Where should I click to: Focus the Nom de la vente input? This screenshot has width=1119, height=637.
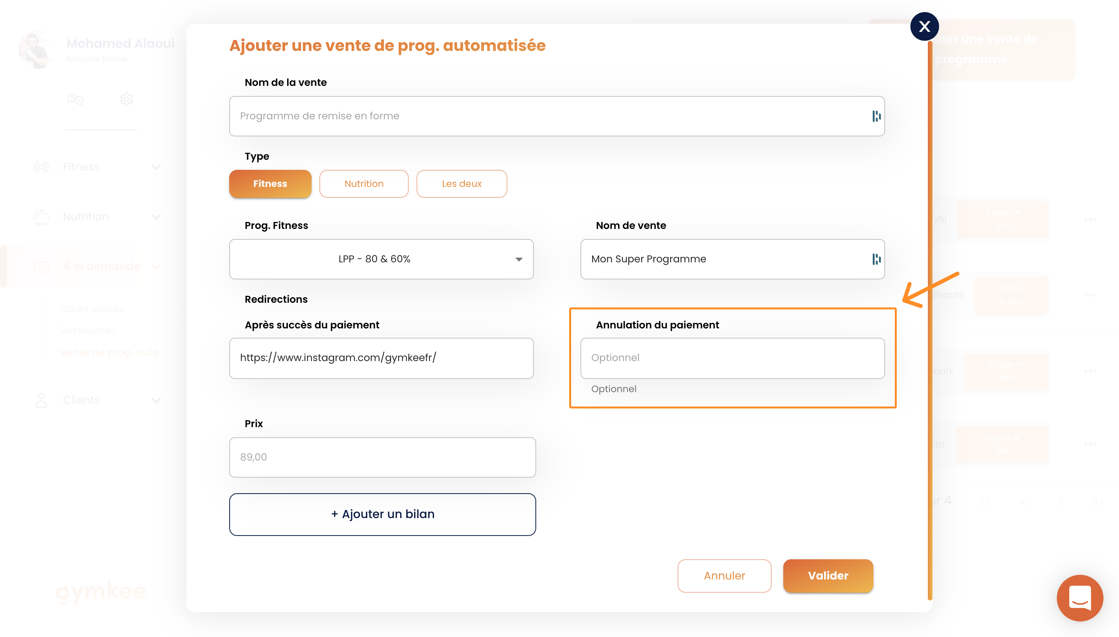pyautogui.click(x=556, y=116)
